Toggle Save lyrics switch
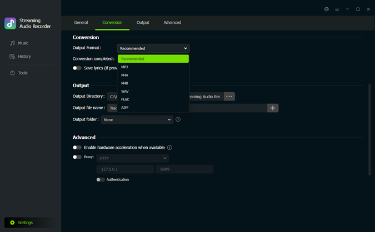The image size is (375, 232). tap(77, 68)
